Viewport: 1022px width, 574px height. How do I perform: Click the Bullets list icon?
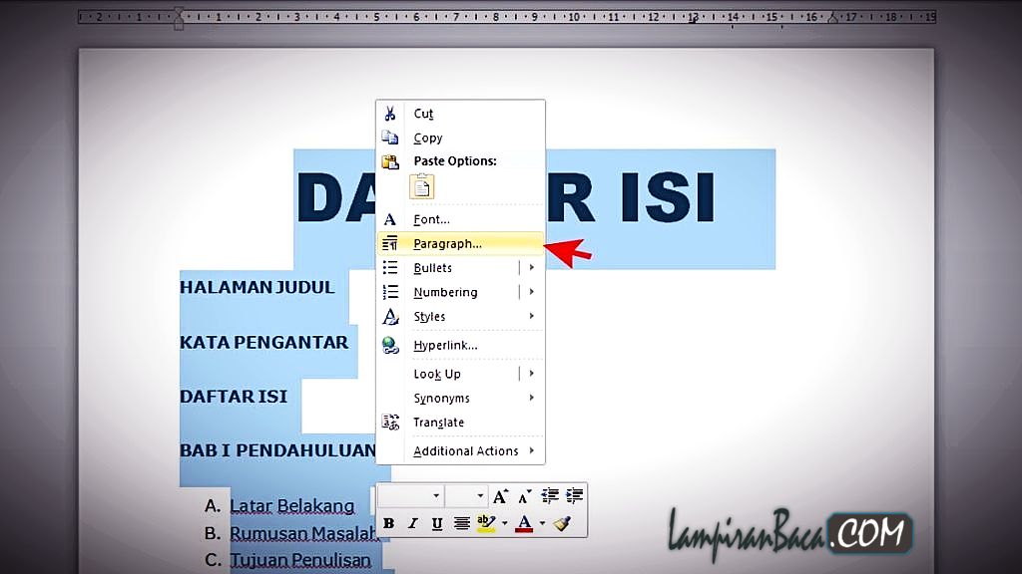(x=390, y=267)
